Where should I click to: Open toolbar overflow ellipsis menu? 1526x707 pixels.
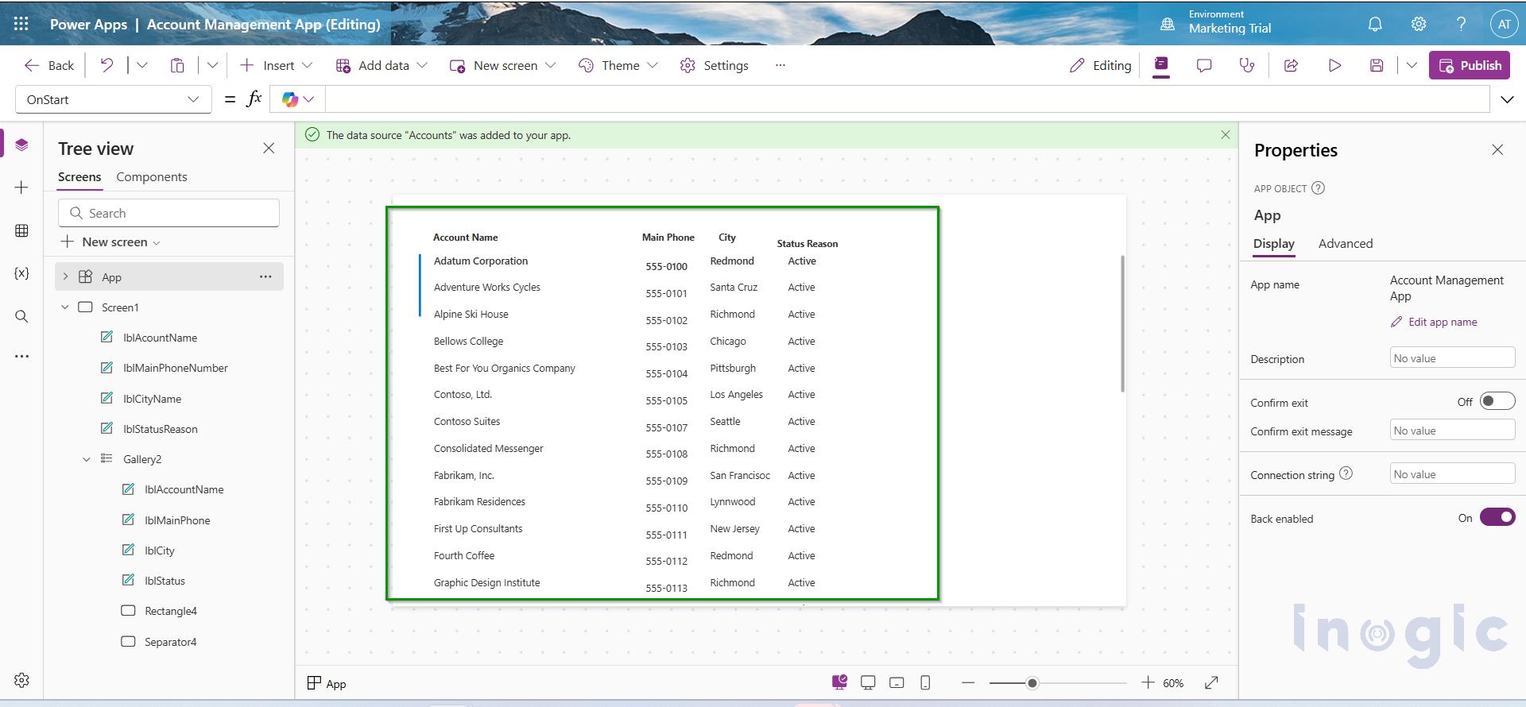[x=780, y=65]
